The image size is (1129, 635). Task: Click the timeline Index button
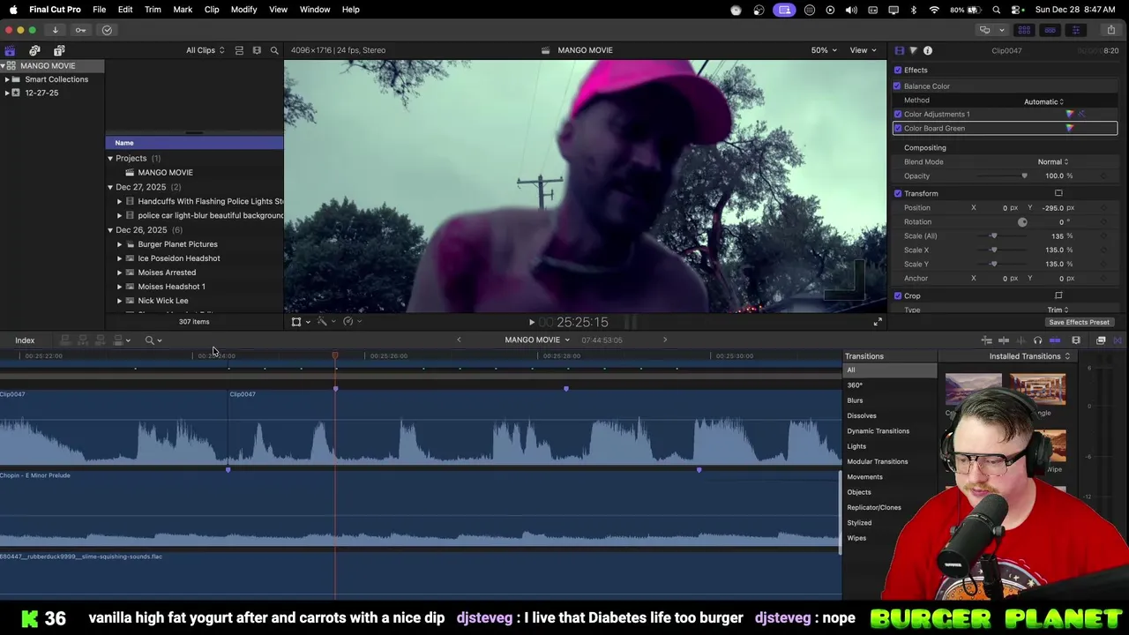pyautogui.click(x=25, y=340)
